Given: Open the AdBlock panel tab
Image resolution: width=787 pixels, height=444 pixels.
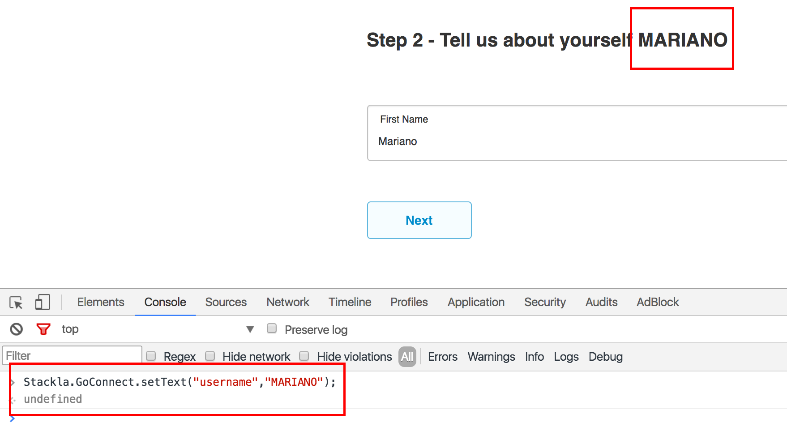Looking at the screenshot, I should pyautogui.click(x=658, y=302).
